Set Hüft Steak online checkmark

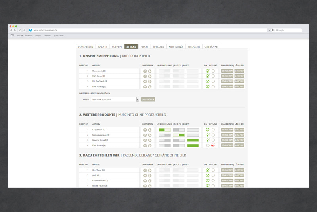(208, 76)
